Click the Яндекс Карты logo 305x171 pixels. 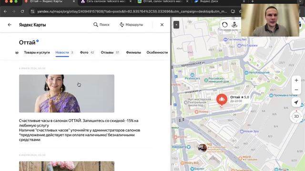point(32,25)
